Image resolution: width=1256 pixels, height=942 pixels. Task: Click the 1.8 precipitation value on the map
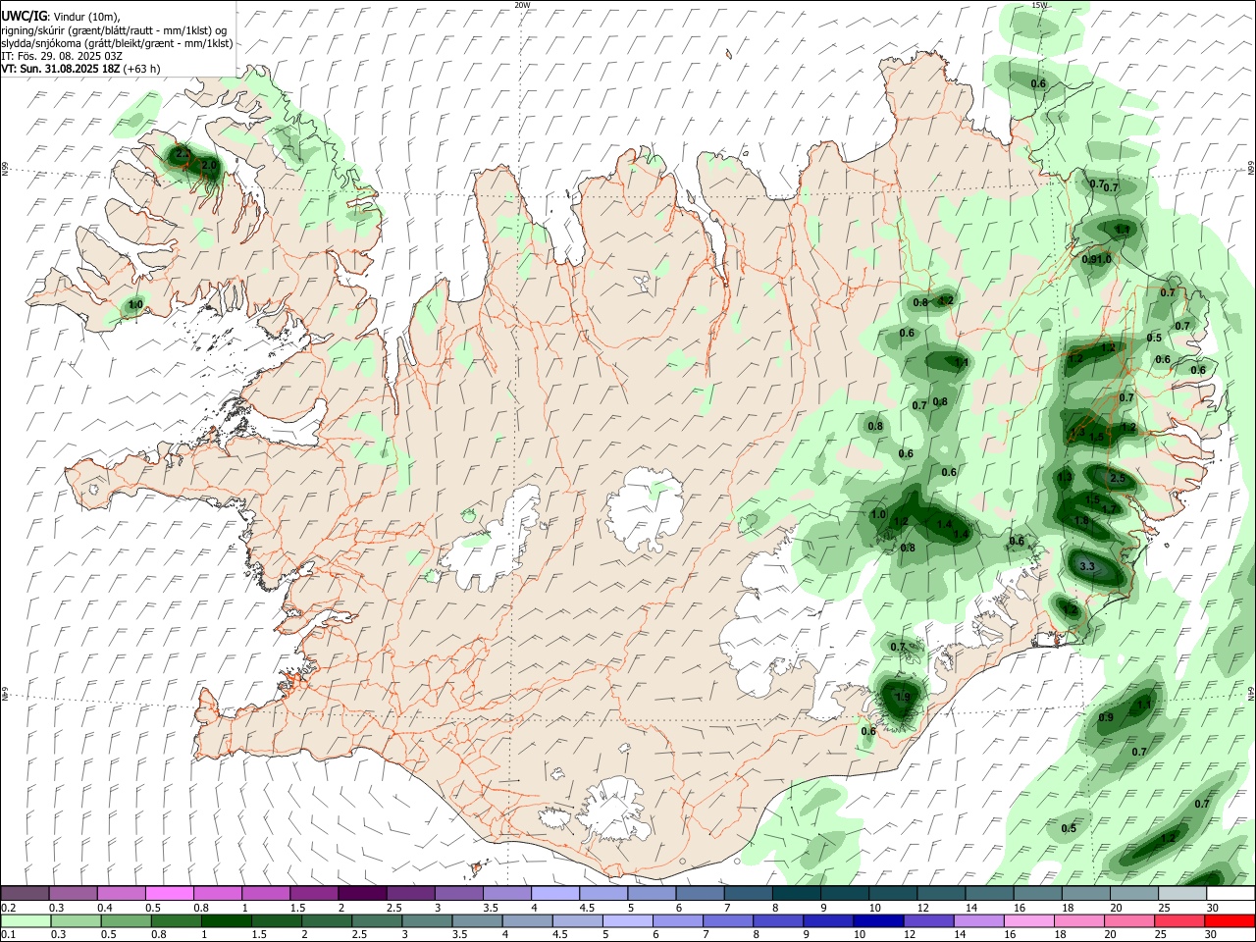tap(1081, 521)
